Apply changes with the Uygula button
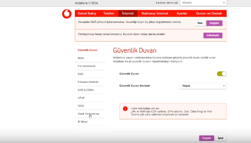The width and height of the screenshot is (251, 143). [x=206, y=138]
